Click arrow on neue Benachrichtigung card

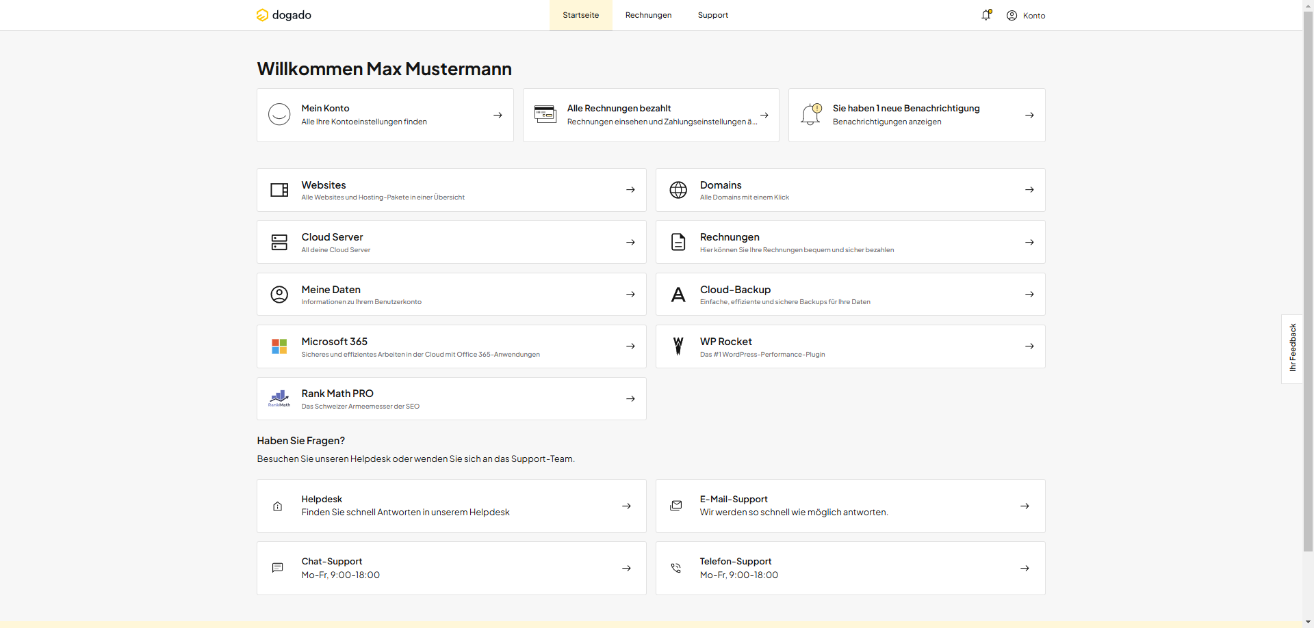(1029, 115)
